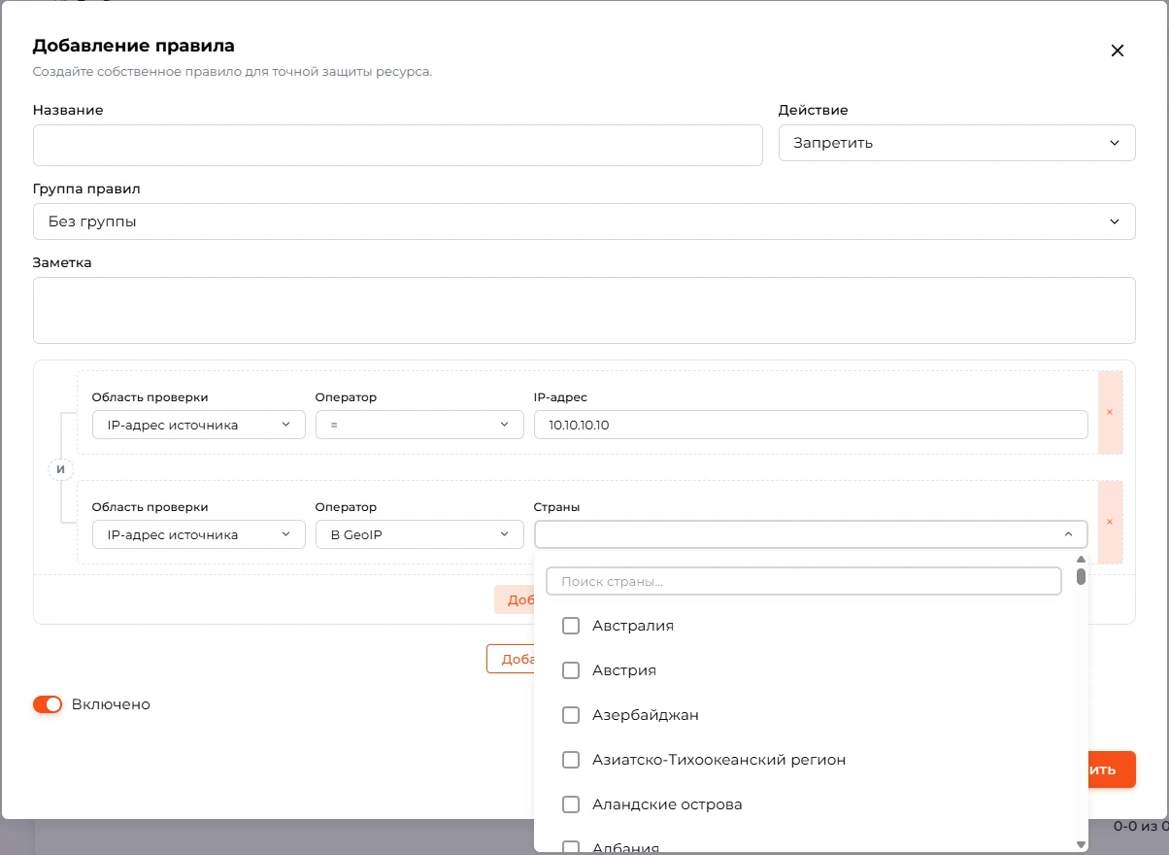The image size is (1169, 855).
Task: Click the Добавление правила heading
Action: pyautogui.click(x=134, y=46)
